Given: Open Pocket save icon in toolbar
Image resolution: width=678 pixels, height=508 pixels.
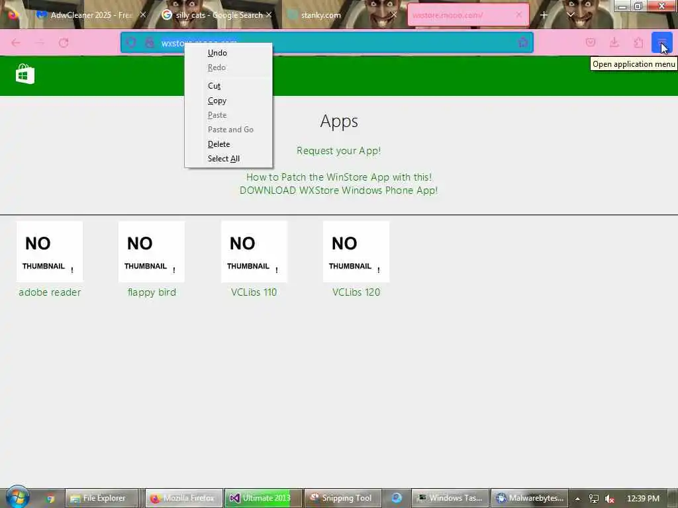Looking at the screenshot, I should [591, 42].
